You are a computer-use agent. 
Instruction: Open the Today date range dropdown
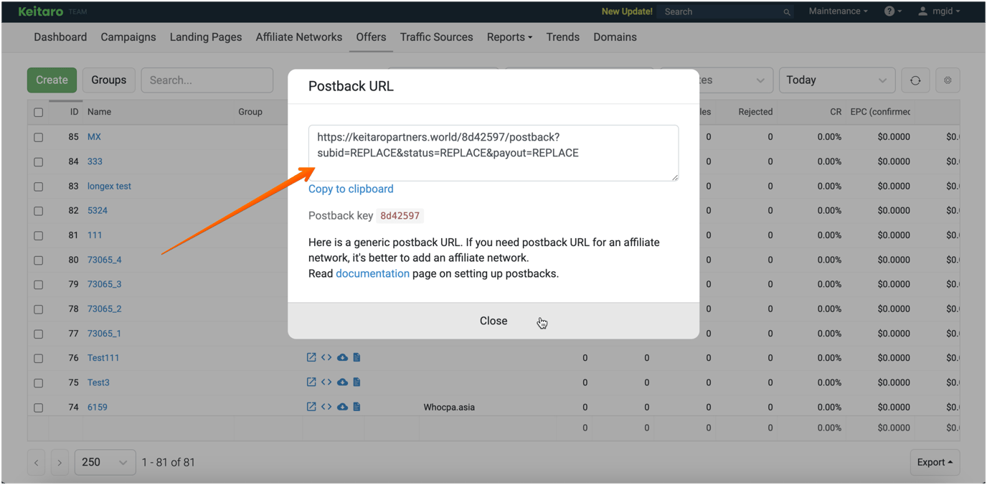click(x=837, y=80)
